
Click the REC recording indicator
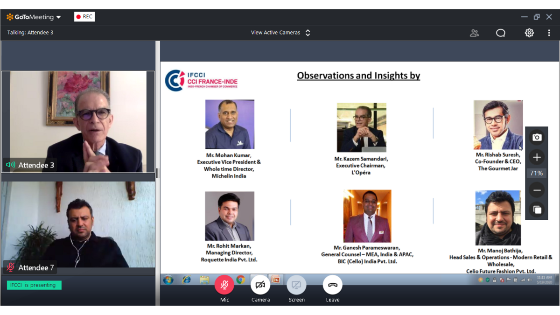(x=84, y=17)
